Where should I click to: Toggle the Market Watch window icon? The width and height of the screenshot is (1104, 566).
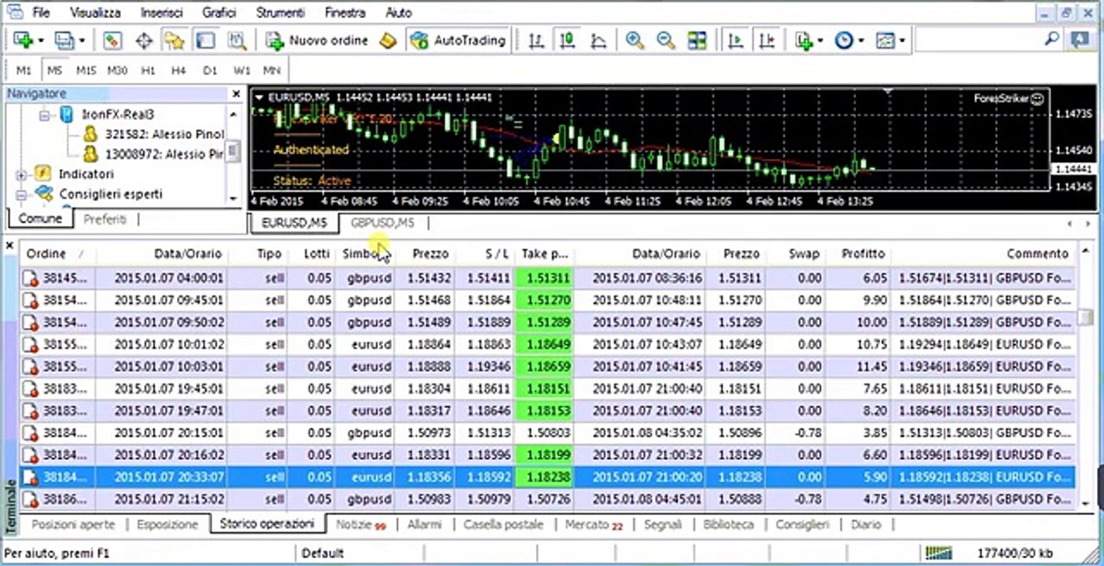coord(112,40)
